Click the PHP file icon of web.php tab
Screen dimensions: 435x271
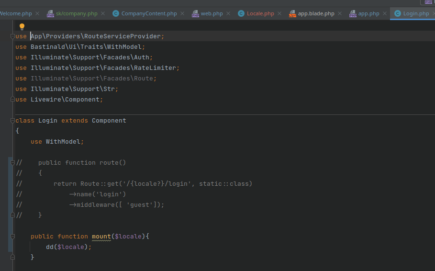(195, 13)
